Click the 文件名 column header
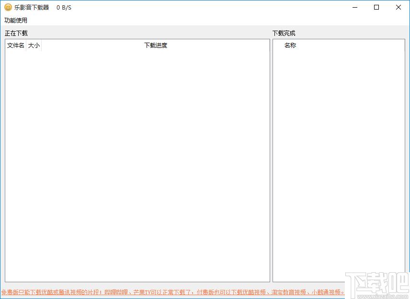This screenshot has height=299, width=410. [x=16, y=46]
